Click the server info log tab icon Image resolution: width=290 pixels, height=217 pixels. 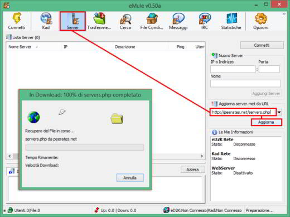point(12,171)
